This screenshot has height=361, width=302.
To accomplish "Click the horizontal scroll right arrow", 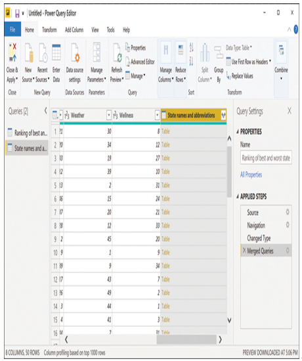I will point(220,339).
